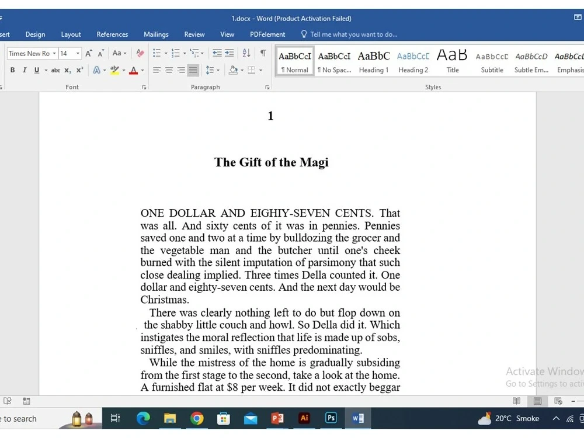Click Increase Font Size icon
This screenshot has width=584, height=438.
pos(88,53)
